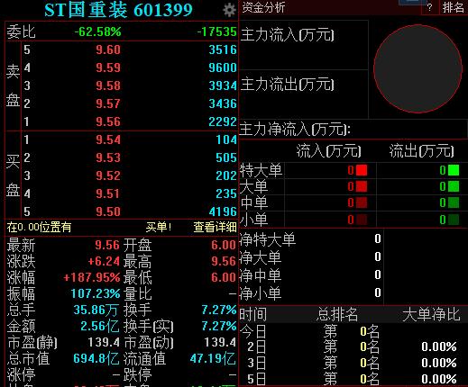
Task: Click the 流出(万元) column header
Action: click(421, 150)
